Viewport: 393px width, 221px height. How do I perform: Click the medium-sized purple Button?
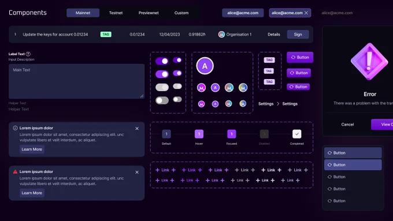(x=299, y=73)
